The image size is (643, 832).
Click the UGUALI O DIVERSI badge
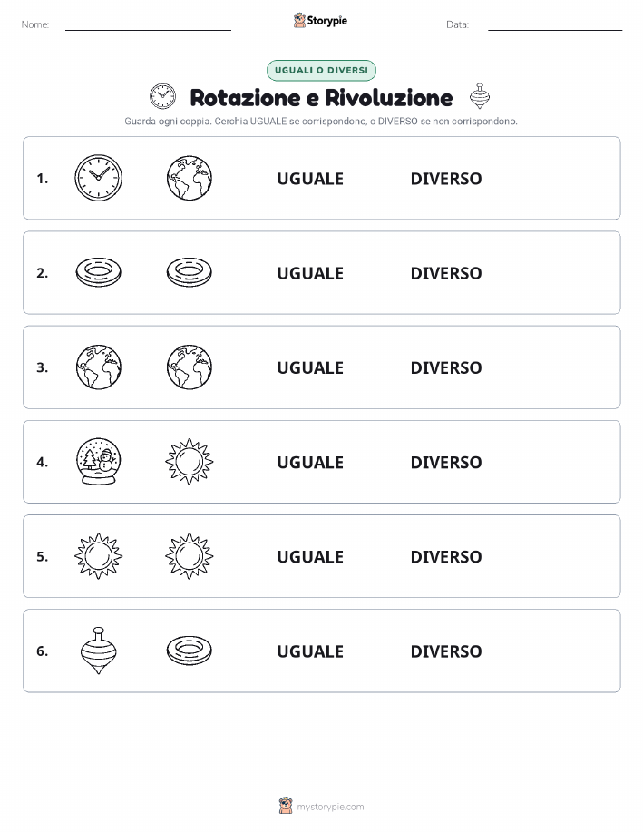click(321, 70)
